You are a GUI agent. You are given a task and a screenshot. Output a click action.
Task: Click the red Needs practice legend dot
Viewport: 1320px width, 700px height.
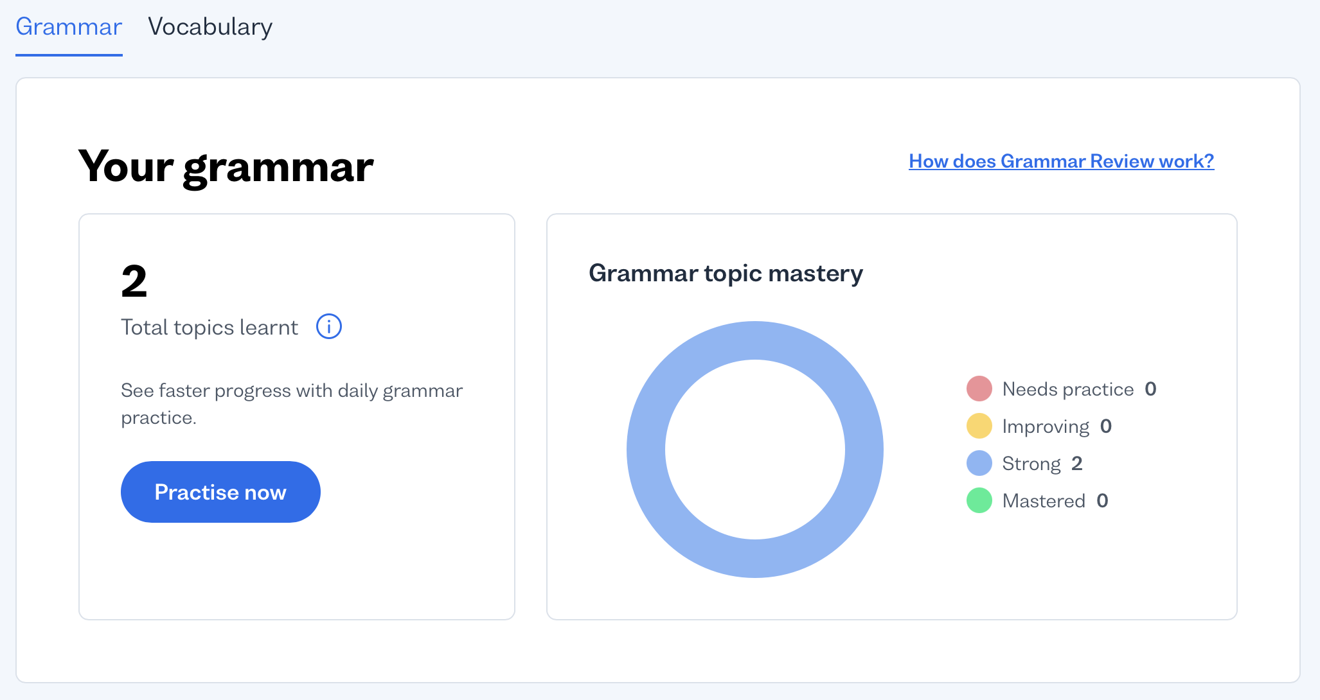point(979,389)
